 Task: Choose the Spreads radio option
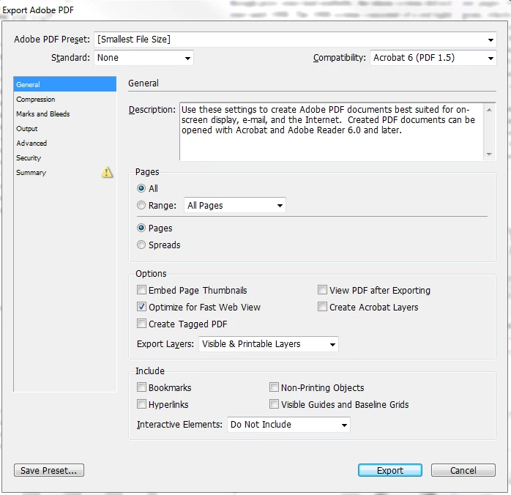pyautogui.click(x=141, y=245)
